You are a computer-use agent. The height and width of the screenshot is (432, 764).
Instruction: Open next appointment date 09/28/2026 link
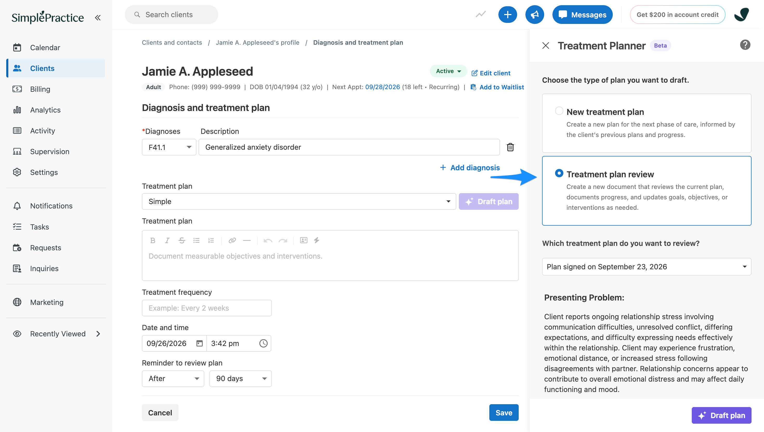(382, 87)
